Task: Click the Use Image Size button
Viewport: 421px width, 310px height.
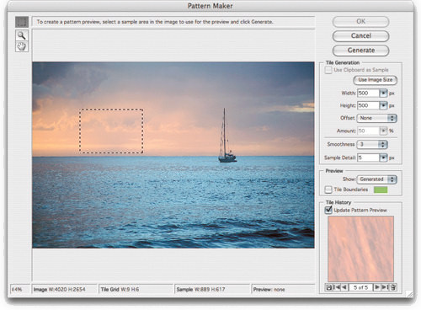Action: click(x=375, y=80)
